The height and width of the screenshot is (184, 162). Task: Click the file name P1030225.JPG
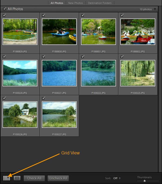(138, 93)
